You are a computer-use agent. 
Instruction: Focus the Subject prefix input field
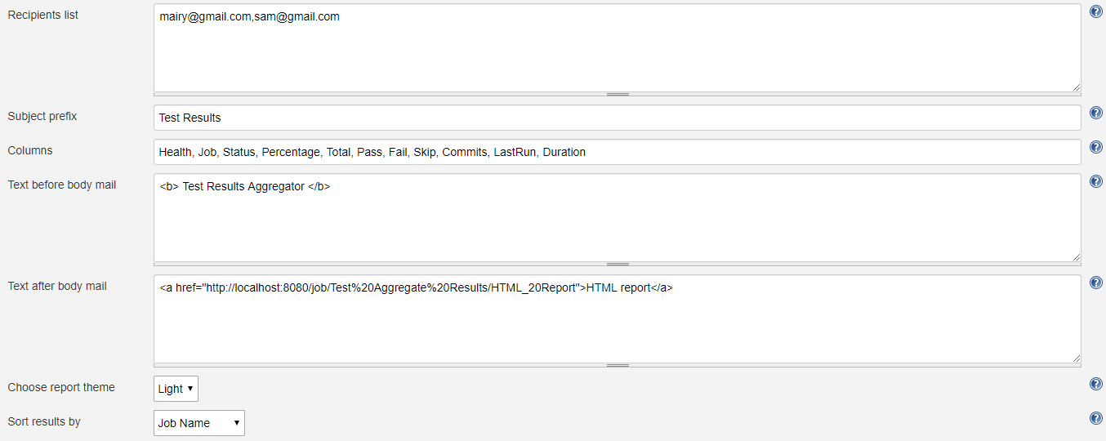(x=617, y=118)
